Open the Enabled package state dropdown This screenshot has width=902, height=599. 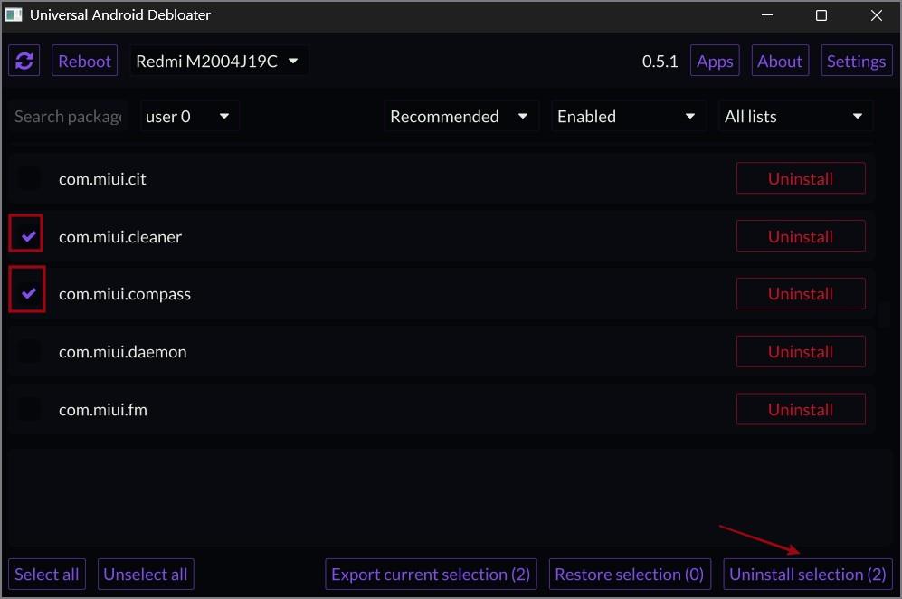click(x=628, y=116)
